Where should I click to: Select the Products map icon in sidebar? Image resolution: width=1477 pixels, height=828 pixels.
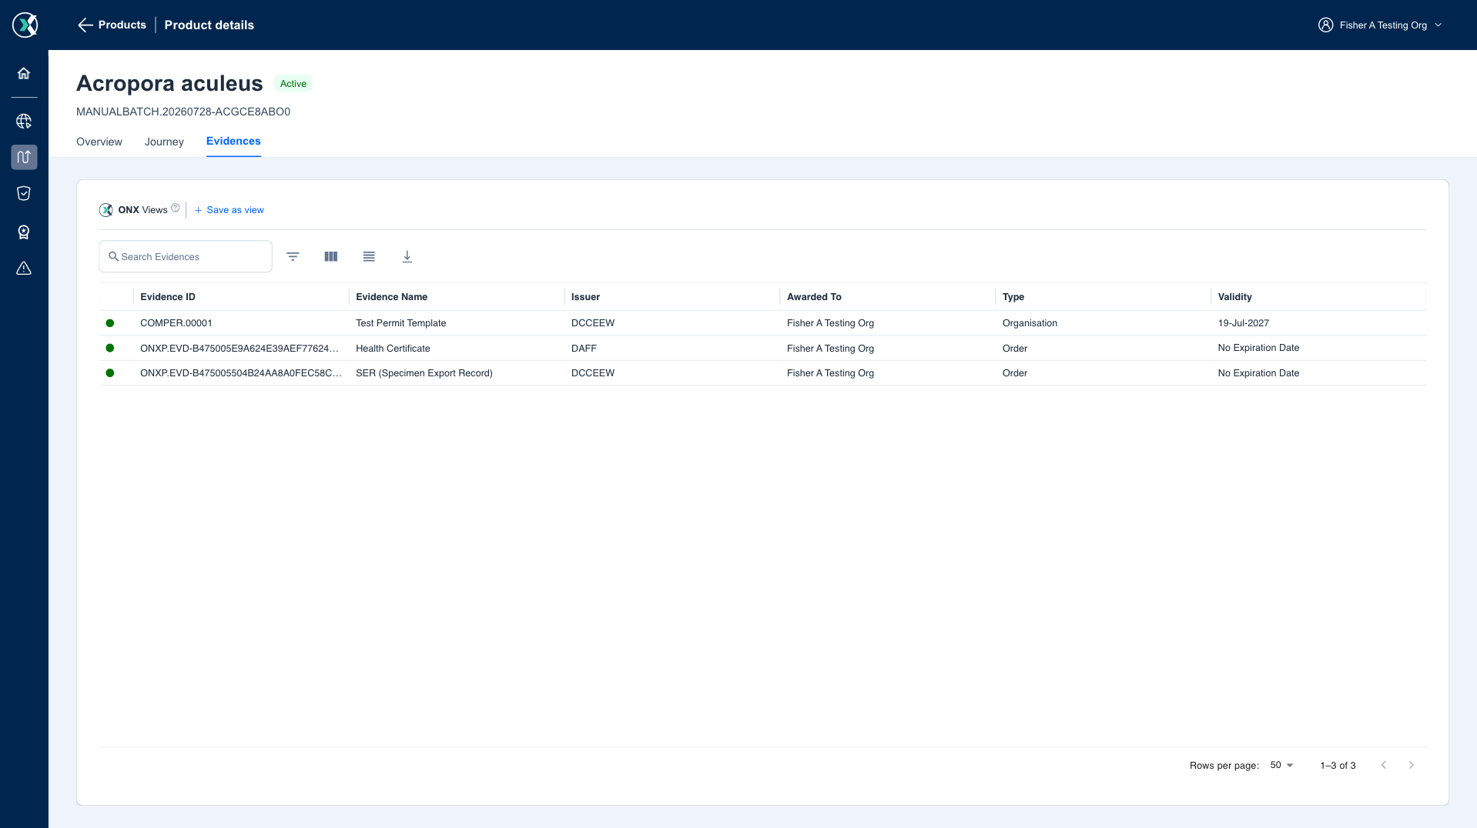click(24, 157)
